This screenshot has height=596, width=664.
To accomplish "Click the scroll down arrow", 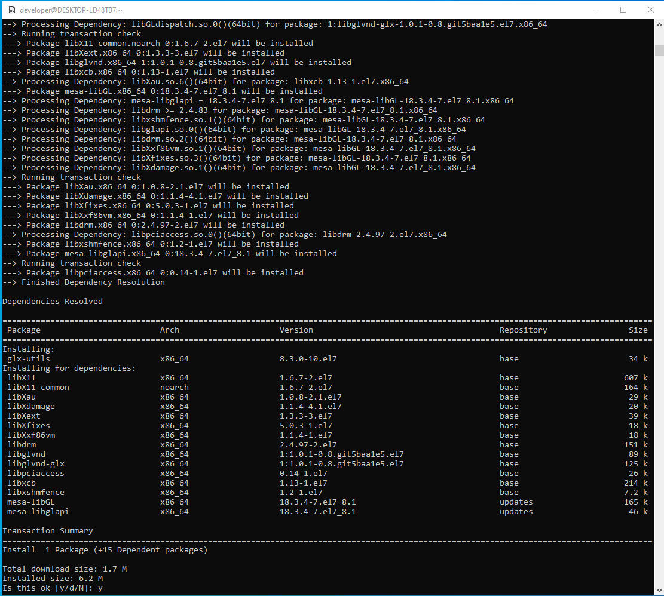I will (x=659, y=591).
